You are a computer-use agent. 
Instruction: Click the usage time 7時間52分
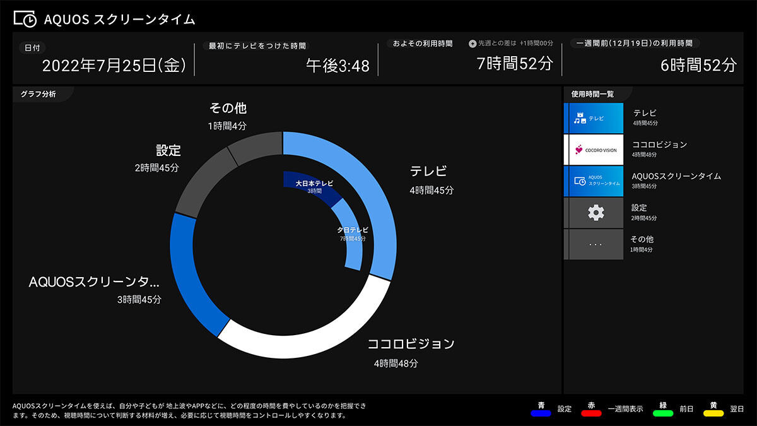point(515,64)
